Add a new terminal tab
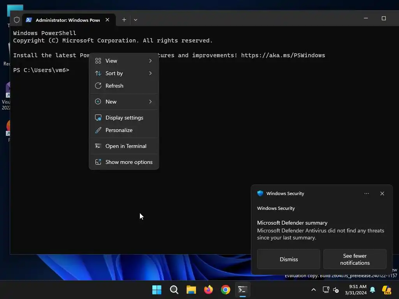399x299 pixels. click(x=124, y=20)
